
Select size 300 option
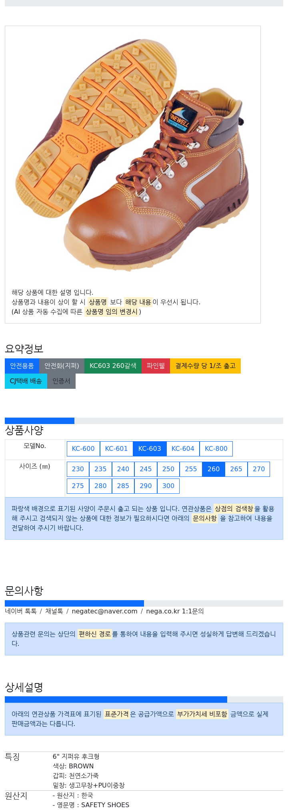(168, 486)
